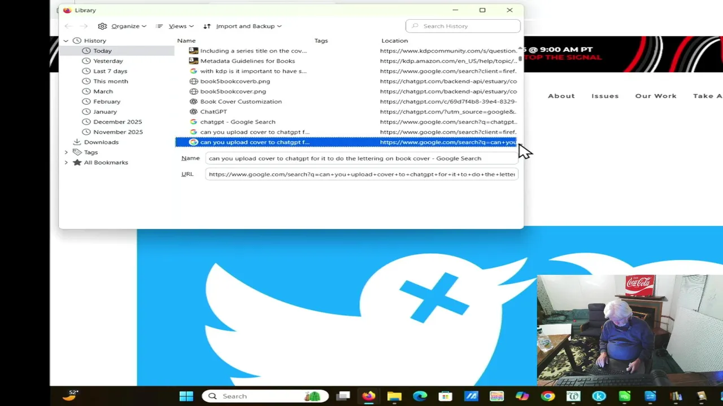Click the Search History field
723x406 pixels.
[x=463, y=26]
